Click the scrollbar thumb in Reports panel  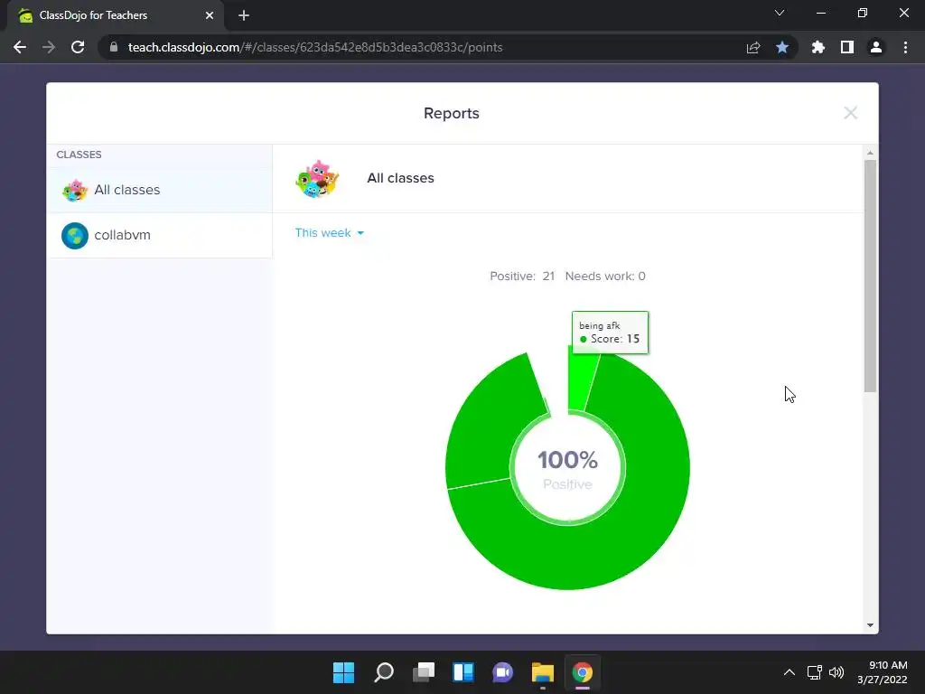pos(870,276)
